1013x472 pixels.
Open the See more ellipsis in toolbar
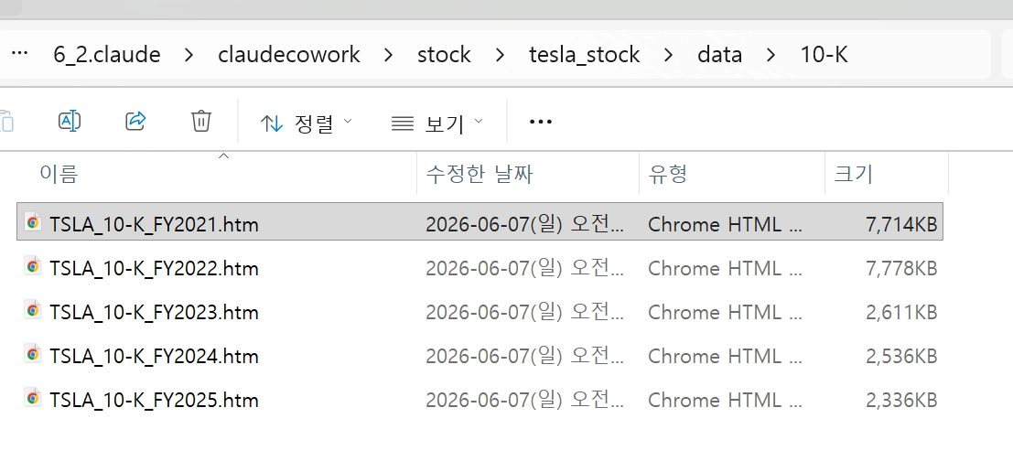(x=540, y=122)
